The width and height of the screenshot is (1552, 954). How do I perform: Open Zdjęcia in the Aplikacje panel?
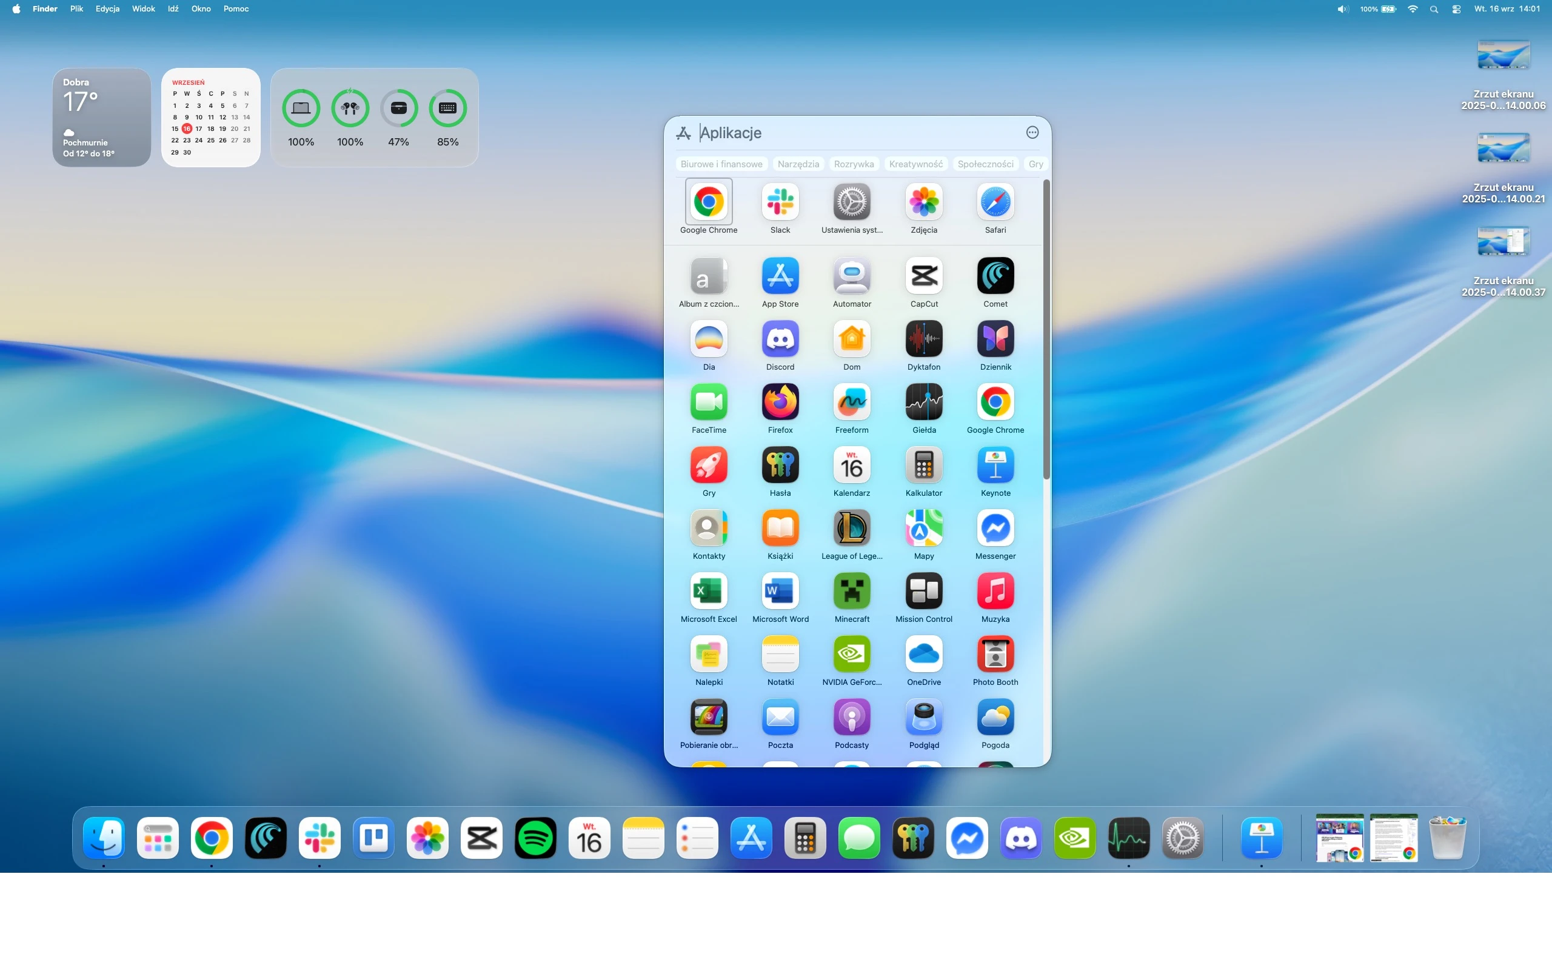click(923, 202)
